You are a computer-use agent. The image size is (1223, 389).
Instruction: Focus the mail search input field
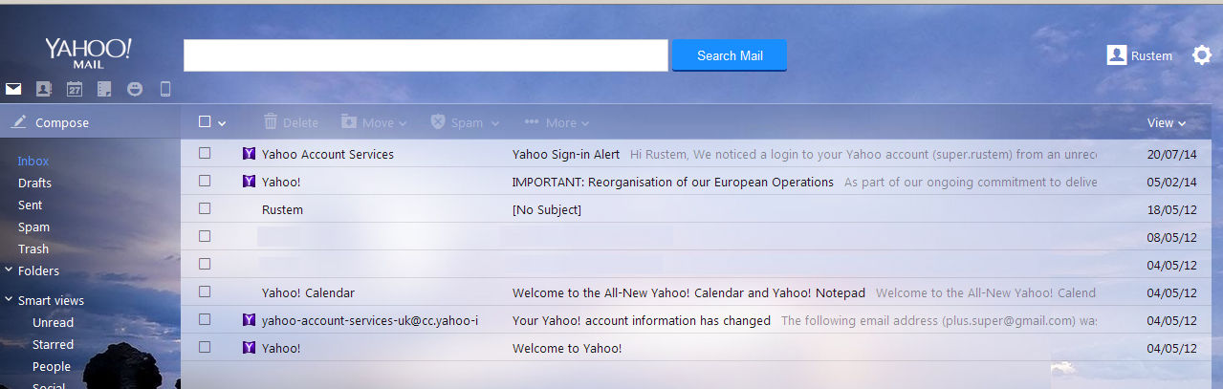[x=426, y=55]
